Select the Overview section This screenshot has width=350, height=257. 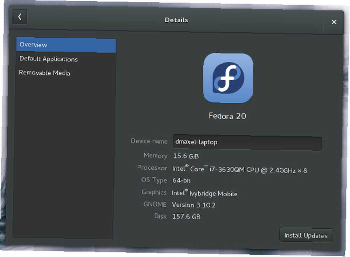click(66, 45)
